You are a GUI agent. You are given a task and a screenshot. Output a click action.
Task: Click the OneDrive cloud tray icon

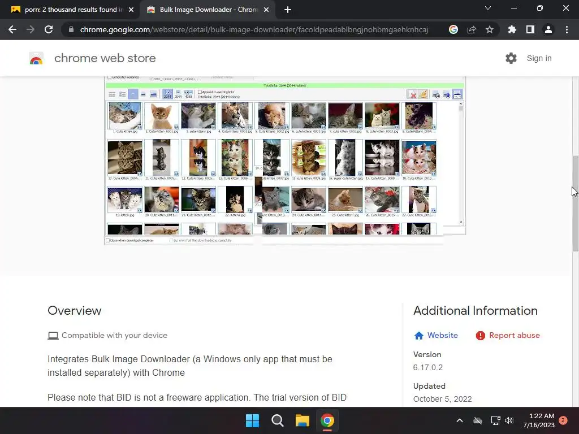[x=478, y=420]
